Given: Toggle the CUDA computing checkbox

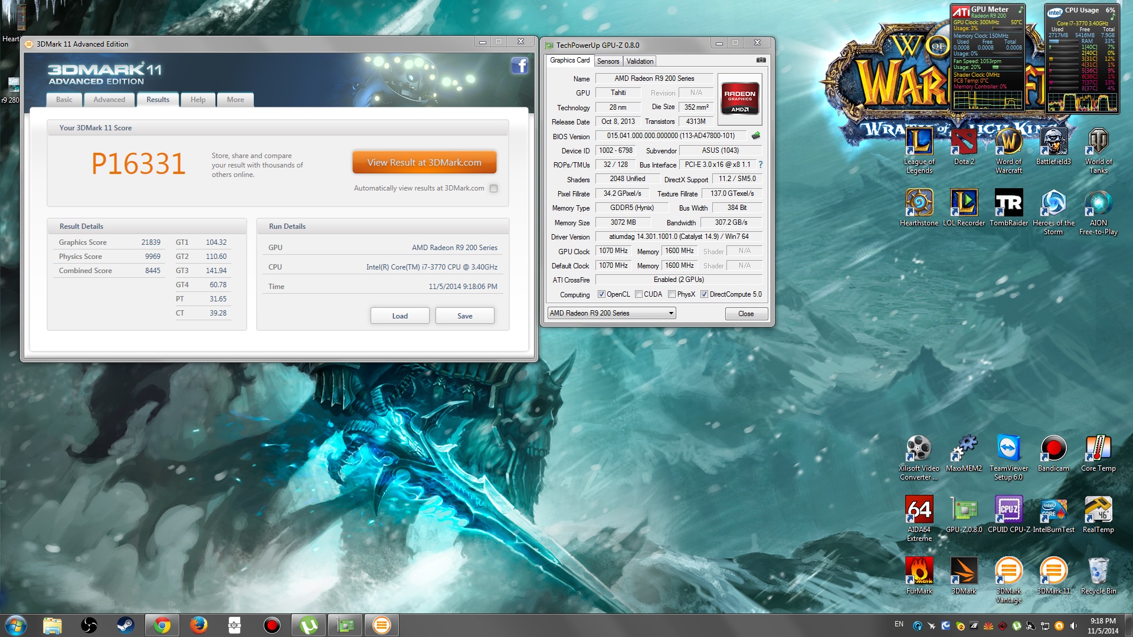Looking at the screenshot, I should tap(638, 294).
